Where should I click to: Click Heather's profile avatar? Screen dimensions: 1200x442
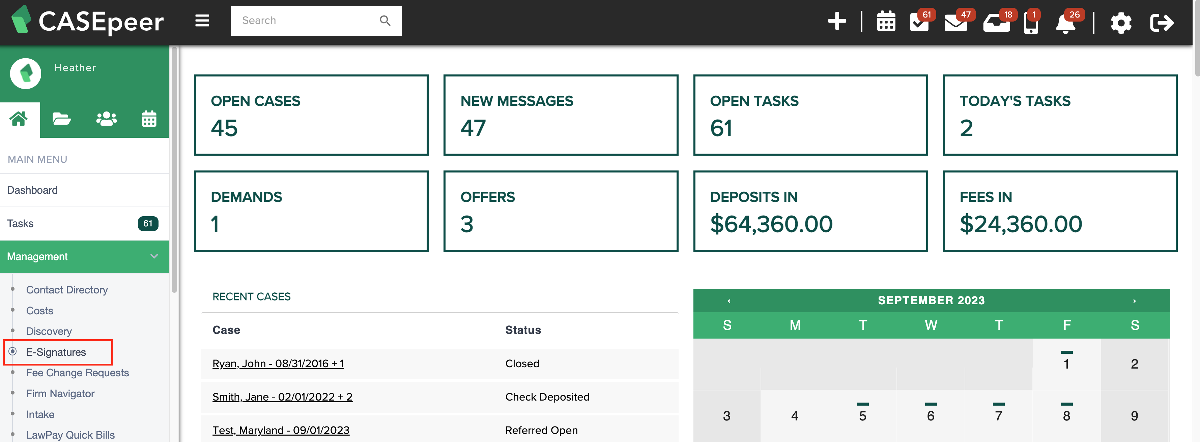click(26, 73)
